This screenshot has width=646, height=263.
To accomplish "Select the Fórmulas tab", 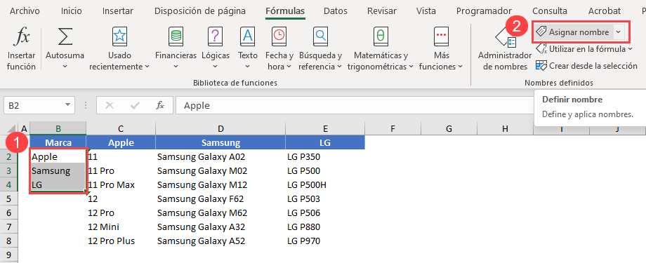I will (x=285, y=11).
